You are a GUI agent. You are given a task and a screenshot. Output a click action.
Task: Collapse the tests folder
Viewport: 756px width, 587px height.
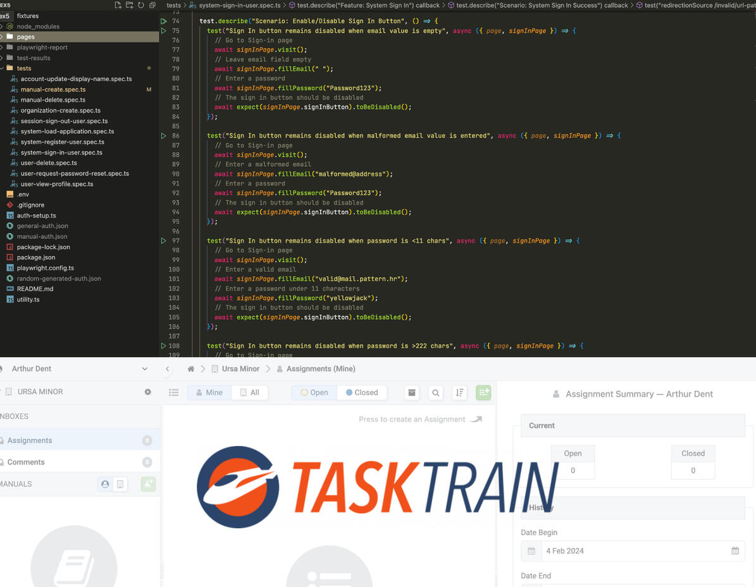tap(23, 68)
